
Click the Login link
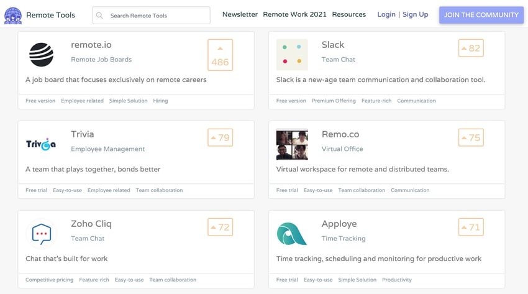pos(386,14)
